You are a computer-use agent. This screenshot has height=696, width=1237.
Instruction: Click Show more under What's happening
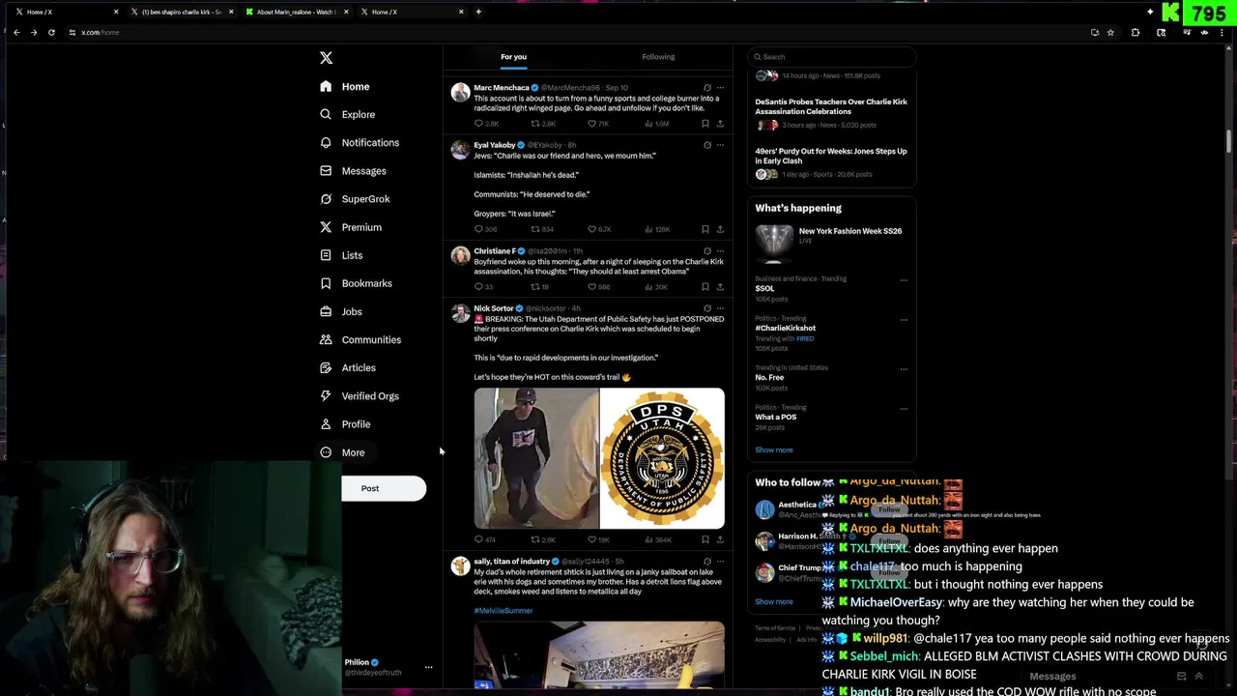[774, 449]
